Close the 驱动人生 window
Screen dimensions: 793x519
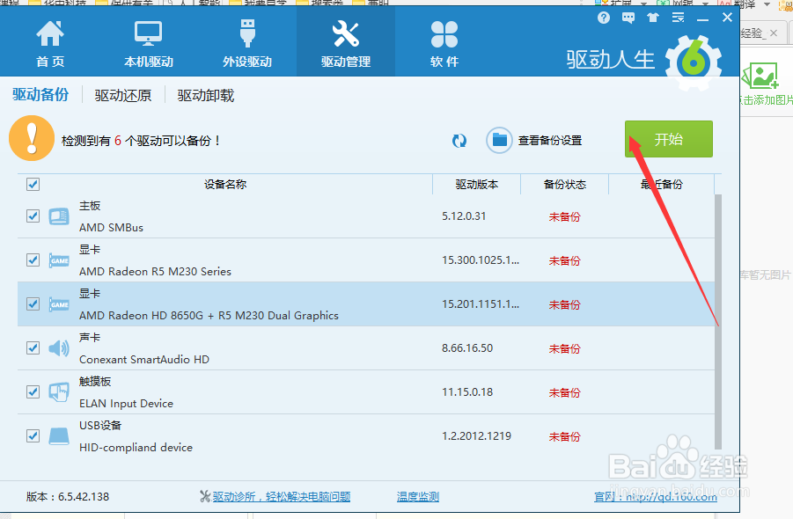(x=727, y=18)
